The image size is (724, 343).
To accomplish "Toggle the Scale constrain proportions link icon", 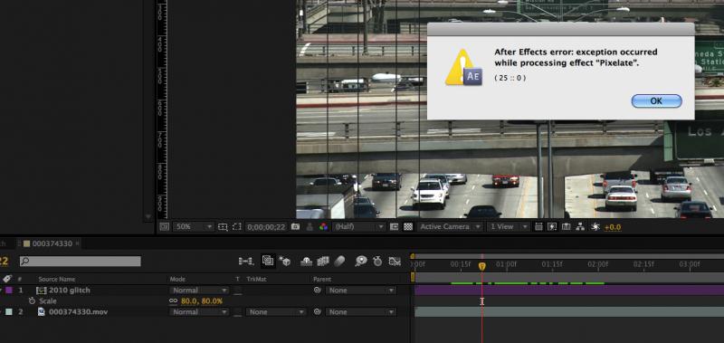I will coord(173,301).
